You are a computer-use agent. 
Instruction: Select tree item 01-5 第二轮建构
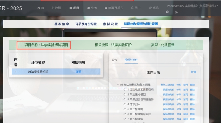[133, 109]
